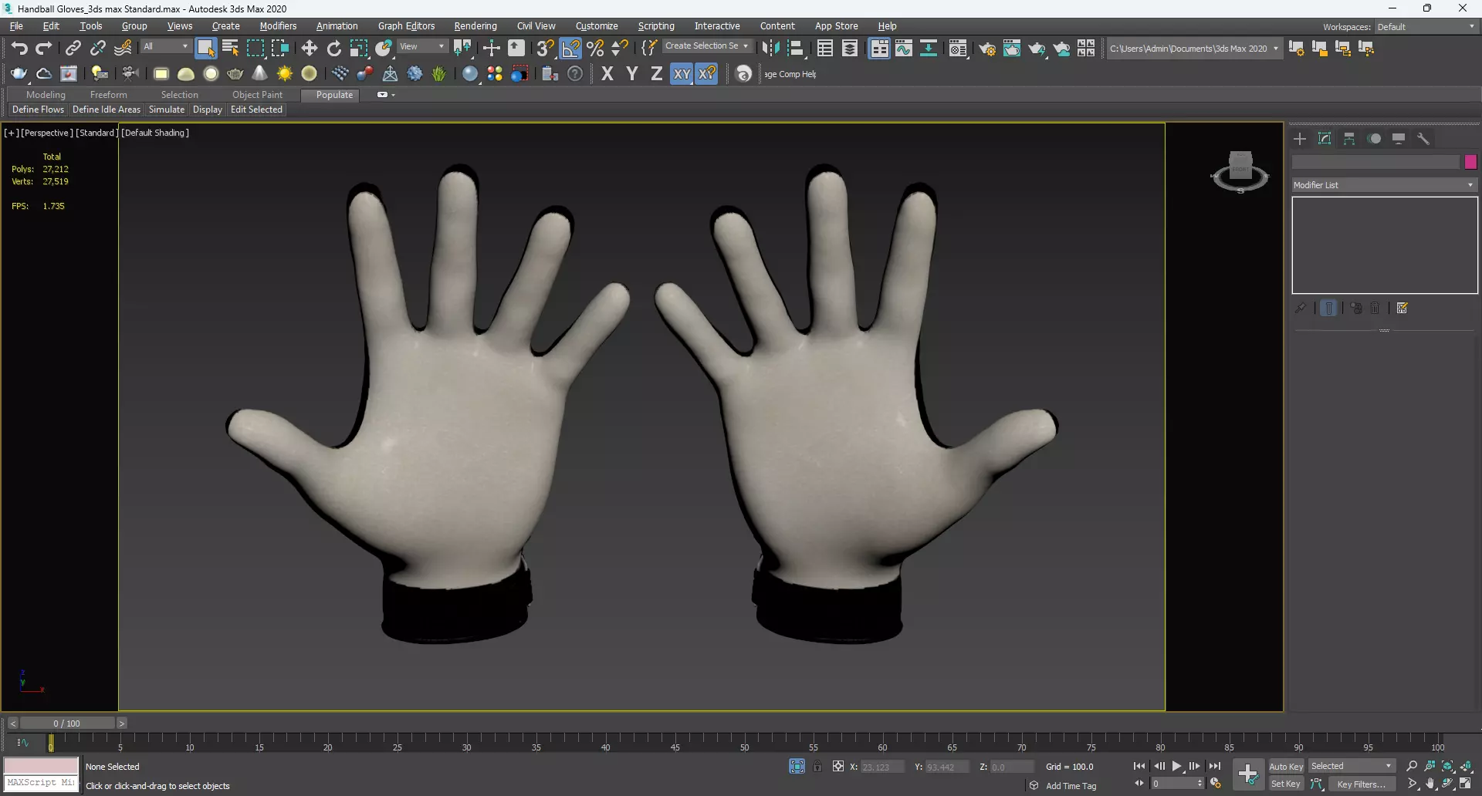Open the Curve Editor icon
Image resolution: width=1482 pixels, height=796 pixels.
pyautogui.click(x=904, y=48)
